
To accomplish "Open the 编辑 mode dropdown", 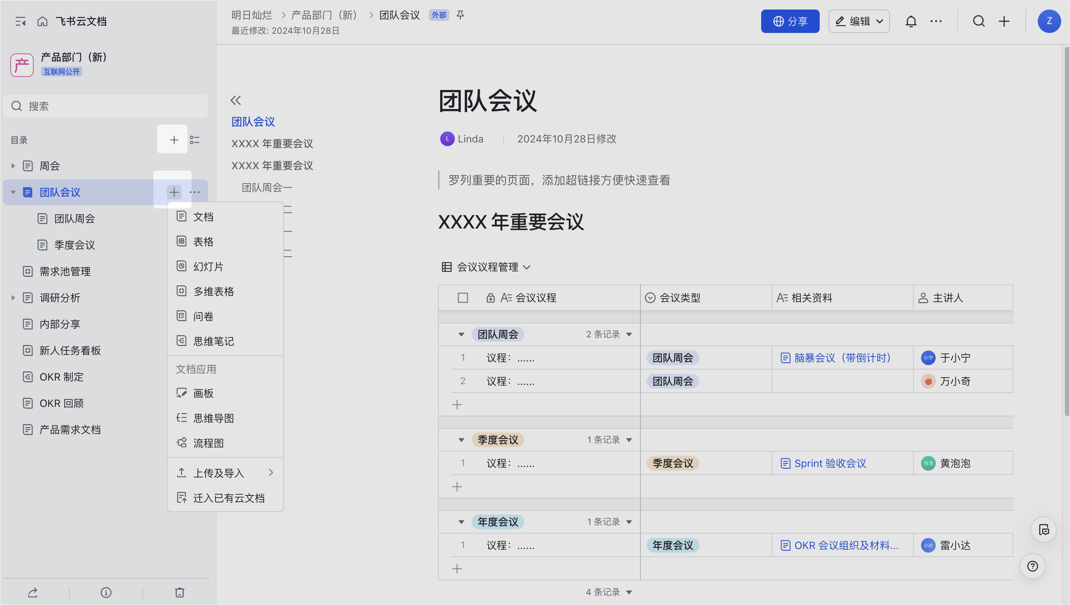I will coord(858,21).
